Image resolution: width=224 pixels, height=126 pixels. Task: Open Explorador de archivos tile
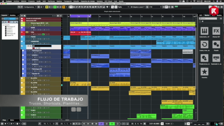pos(216,59)
